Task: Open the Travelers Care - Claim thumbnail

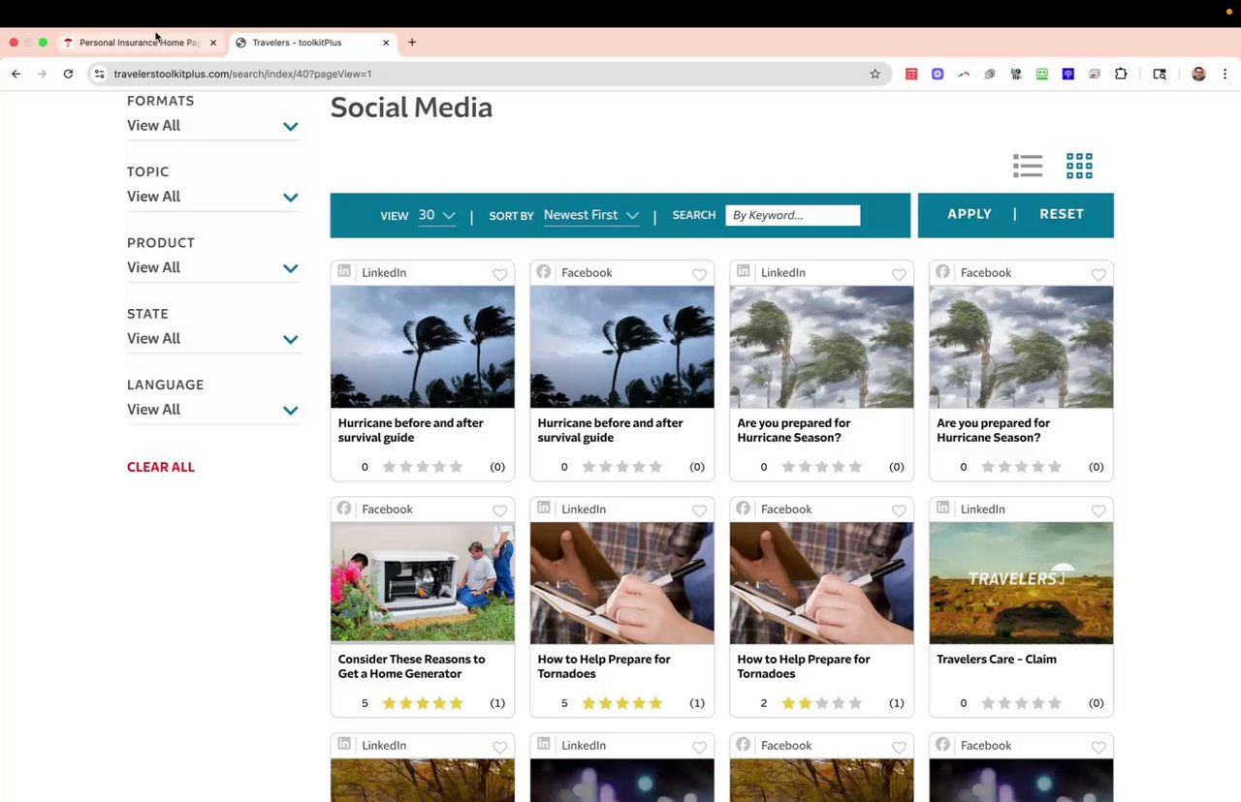Action: click(x=1021, y=582)
